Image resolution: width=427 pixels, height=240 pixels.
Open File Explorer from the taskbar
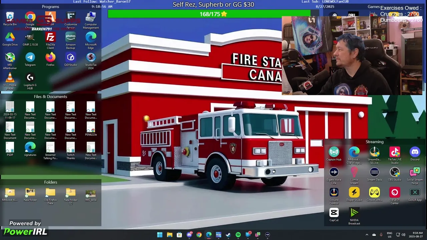pyautogui.click(x=169, y=235)
